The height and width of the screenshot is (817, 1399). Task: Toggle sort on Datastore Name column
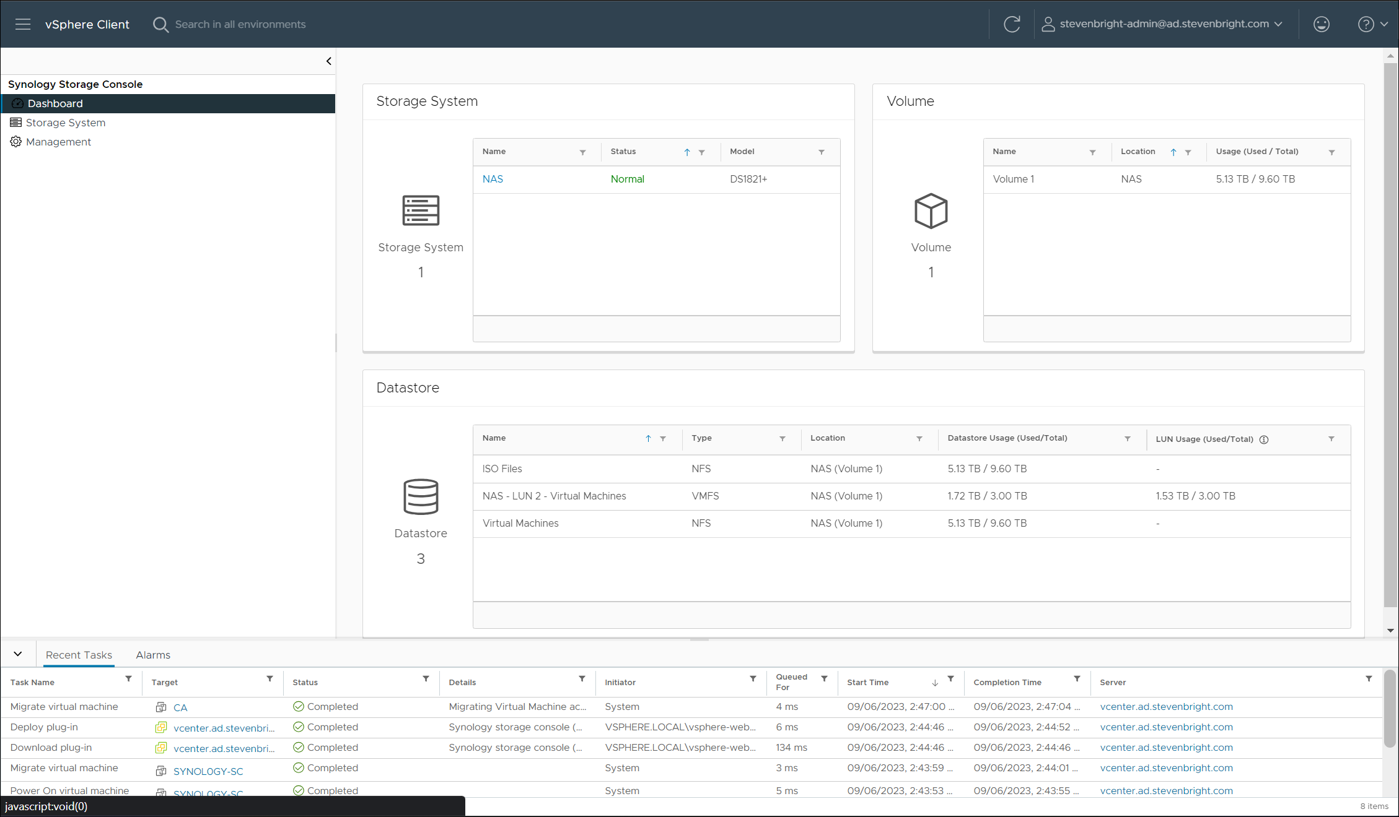coord(648,438)
